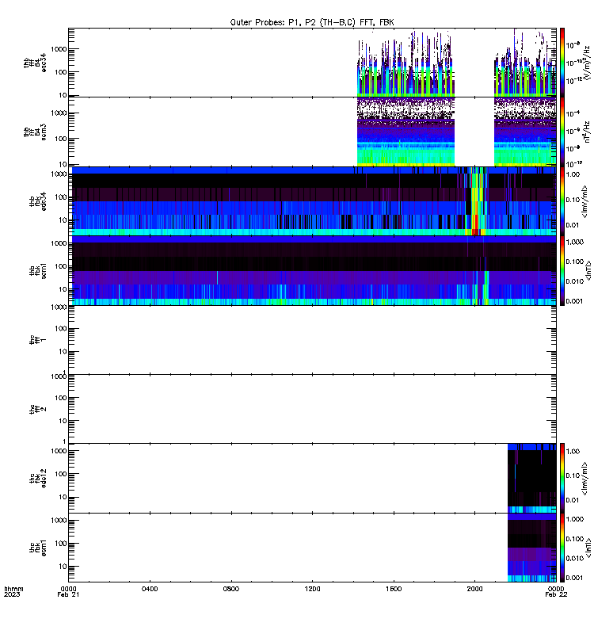Click inside the empty 'thc fff 1' panel

click(312, 340)
